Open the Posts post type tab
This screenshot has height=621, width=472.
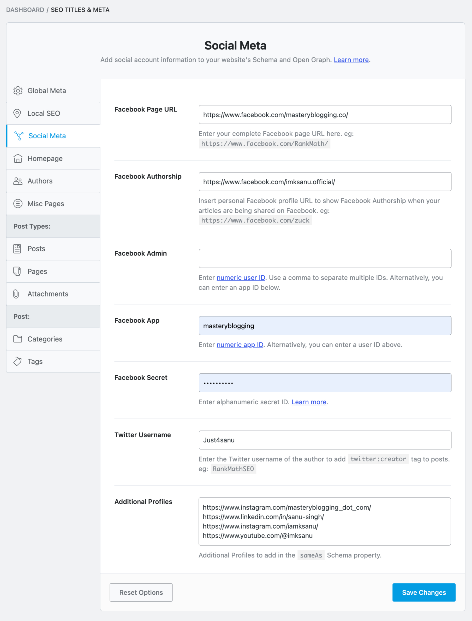(53, 249)
